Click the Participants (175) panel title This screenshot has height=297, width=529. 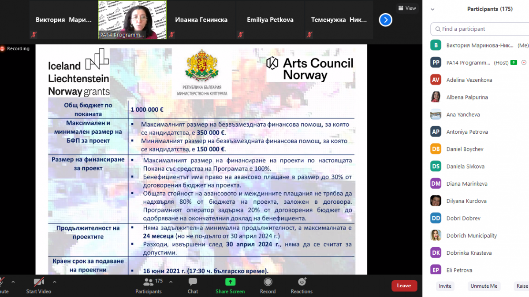pyautogui.click(x=489, y=9)
